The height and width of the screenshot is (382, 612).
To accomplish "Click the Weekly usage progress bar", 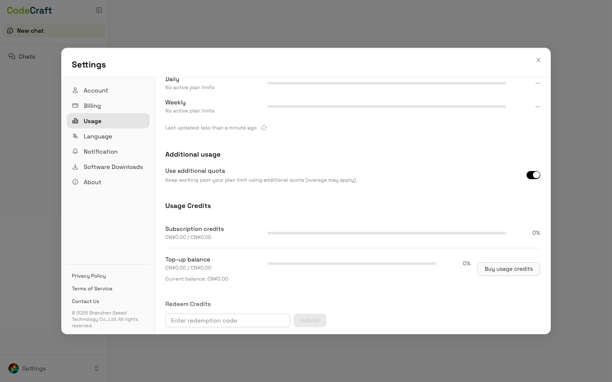I will point(387,107).
